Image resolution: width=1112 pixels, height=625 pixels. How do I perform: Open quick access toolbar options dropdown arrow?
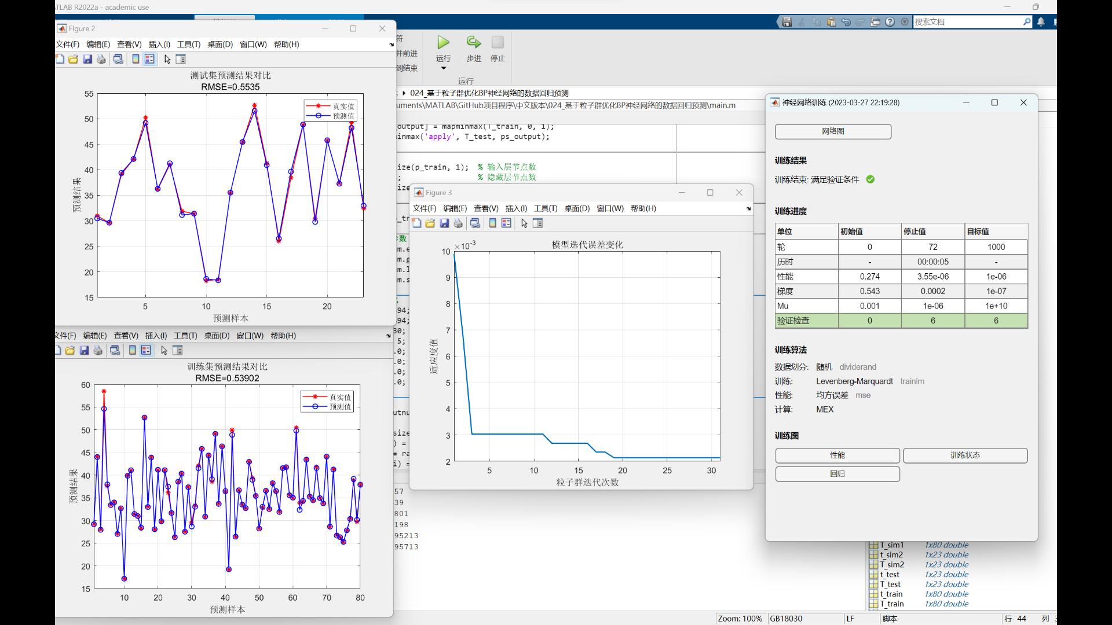click(x=905, y=22)
